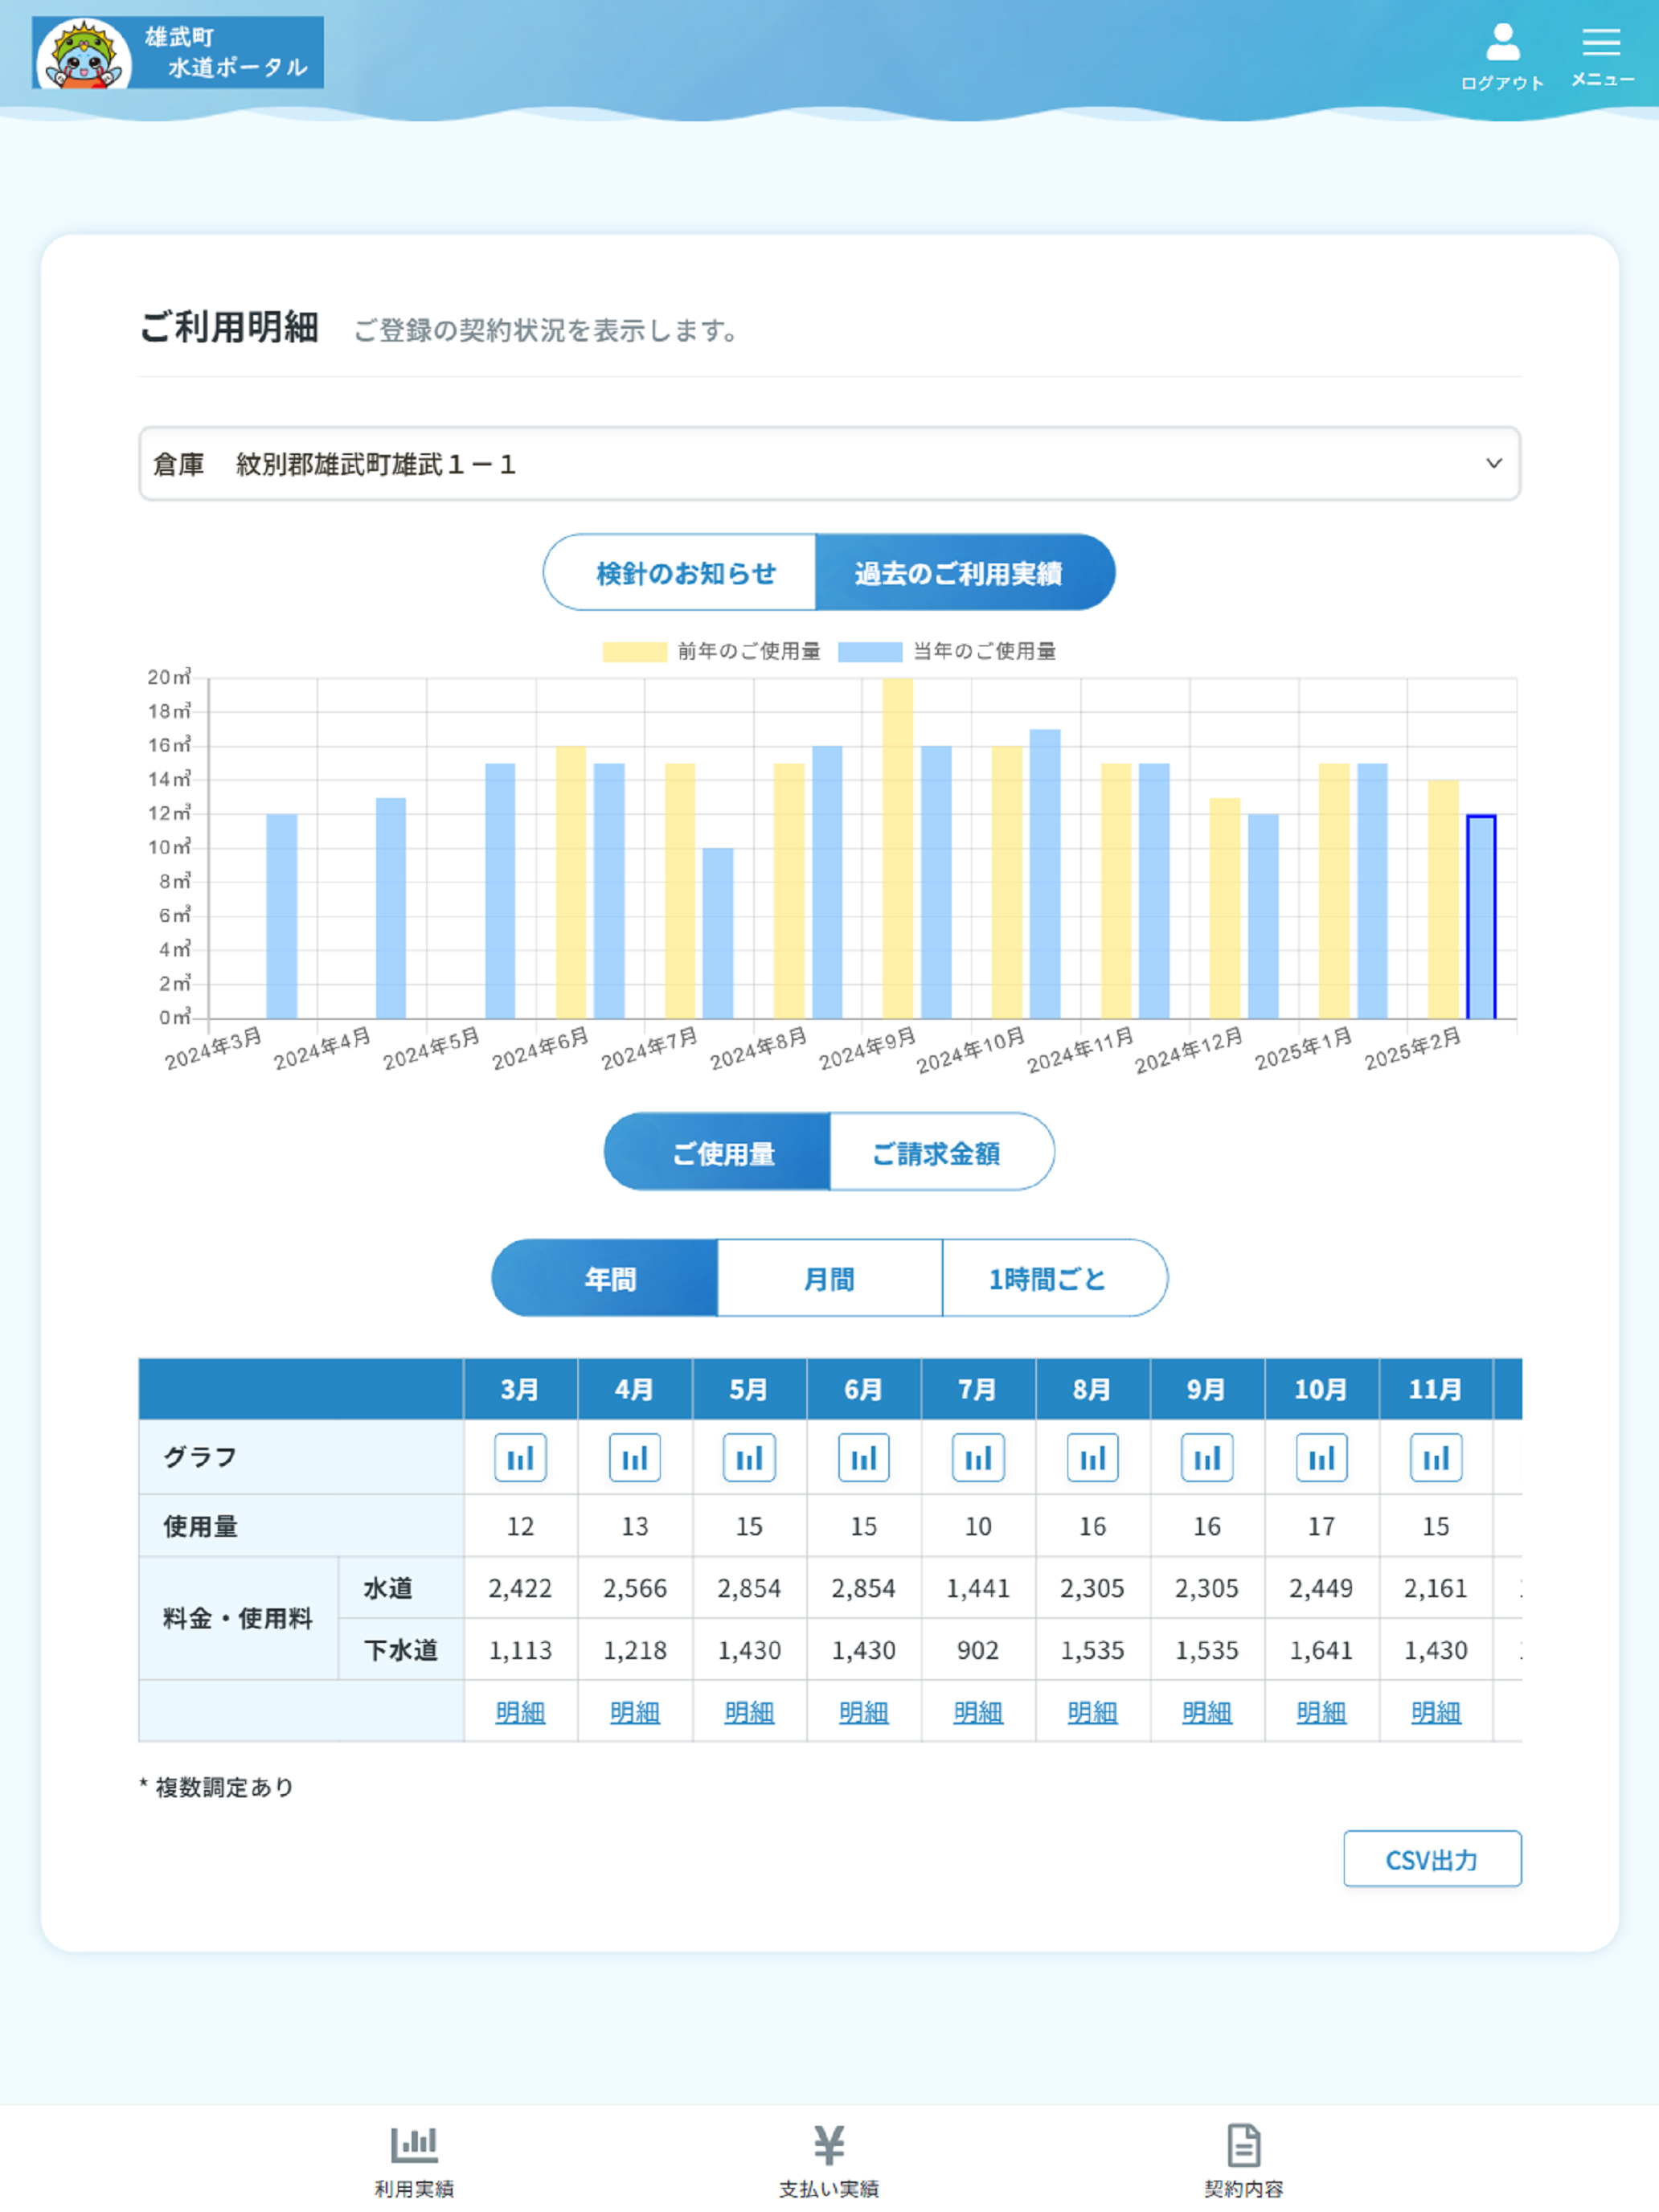Toggle 当年のご使用量 legend swatch
The image size is (1659, 2212).
coord(870,652)
